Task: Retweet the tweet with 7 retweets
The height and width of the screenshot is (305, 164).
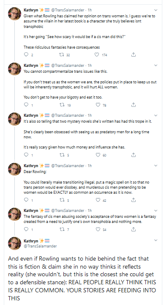Action: pyautogui.click(x=62, y=229)
